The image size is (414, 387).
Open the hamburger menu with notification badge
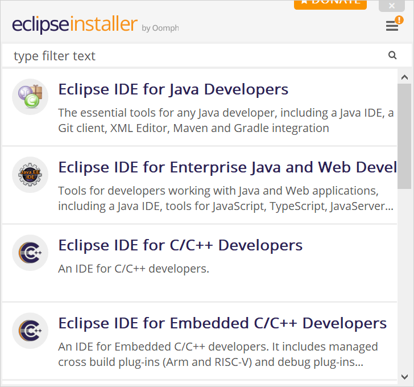coord(394,24)
